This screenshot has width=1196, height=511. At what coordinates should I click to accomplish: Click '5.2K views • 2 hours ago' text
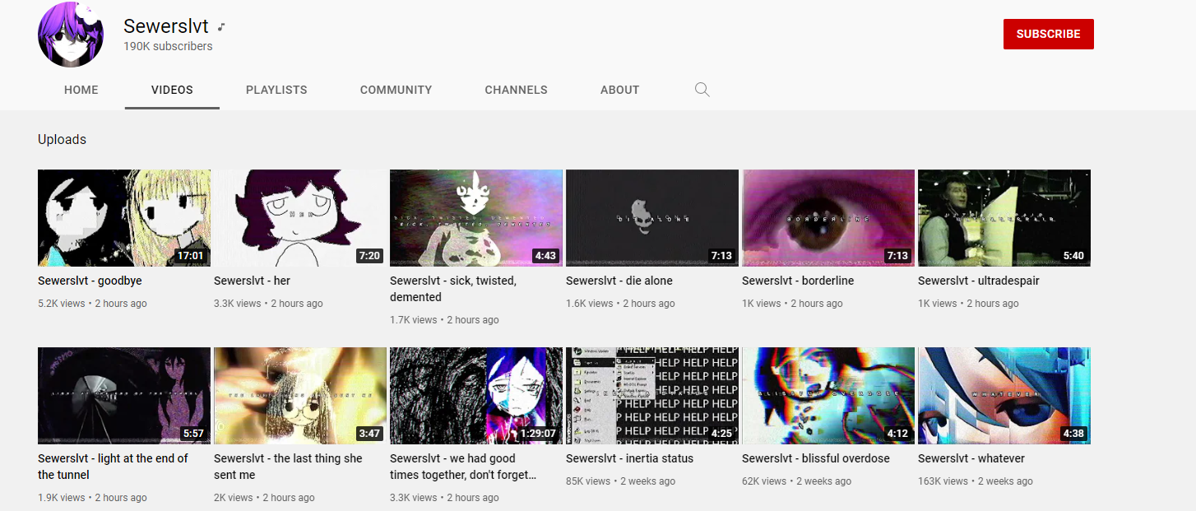pyautogui.click(x=92, y=304)
